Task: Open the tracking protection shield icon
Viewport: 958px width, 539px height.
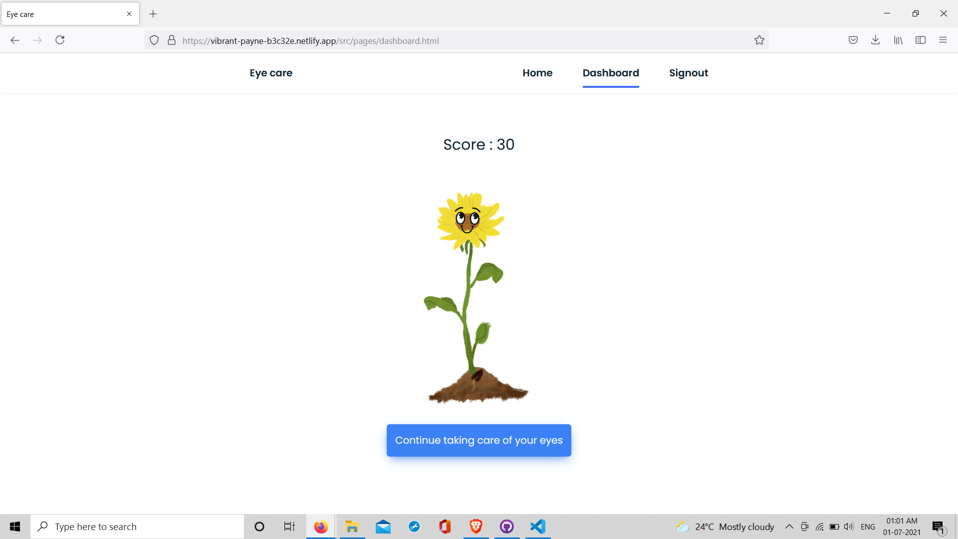Action: coord(154,40)
